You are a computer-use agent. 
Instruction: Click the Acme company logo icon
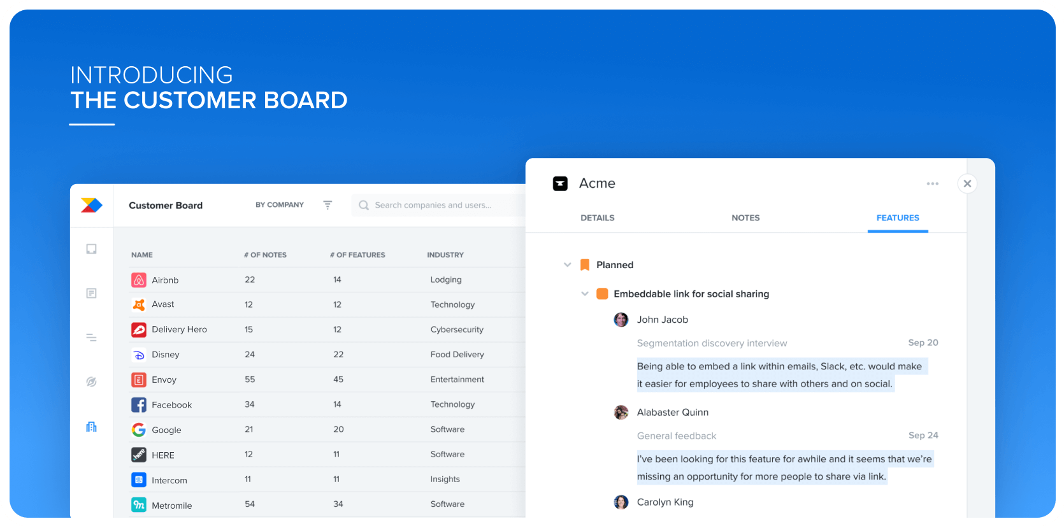(560, 183)
